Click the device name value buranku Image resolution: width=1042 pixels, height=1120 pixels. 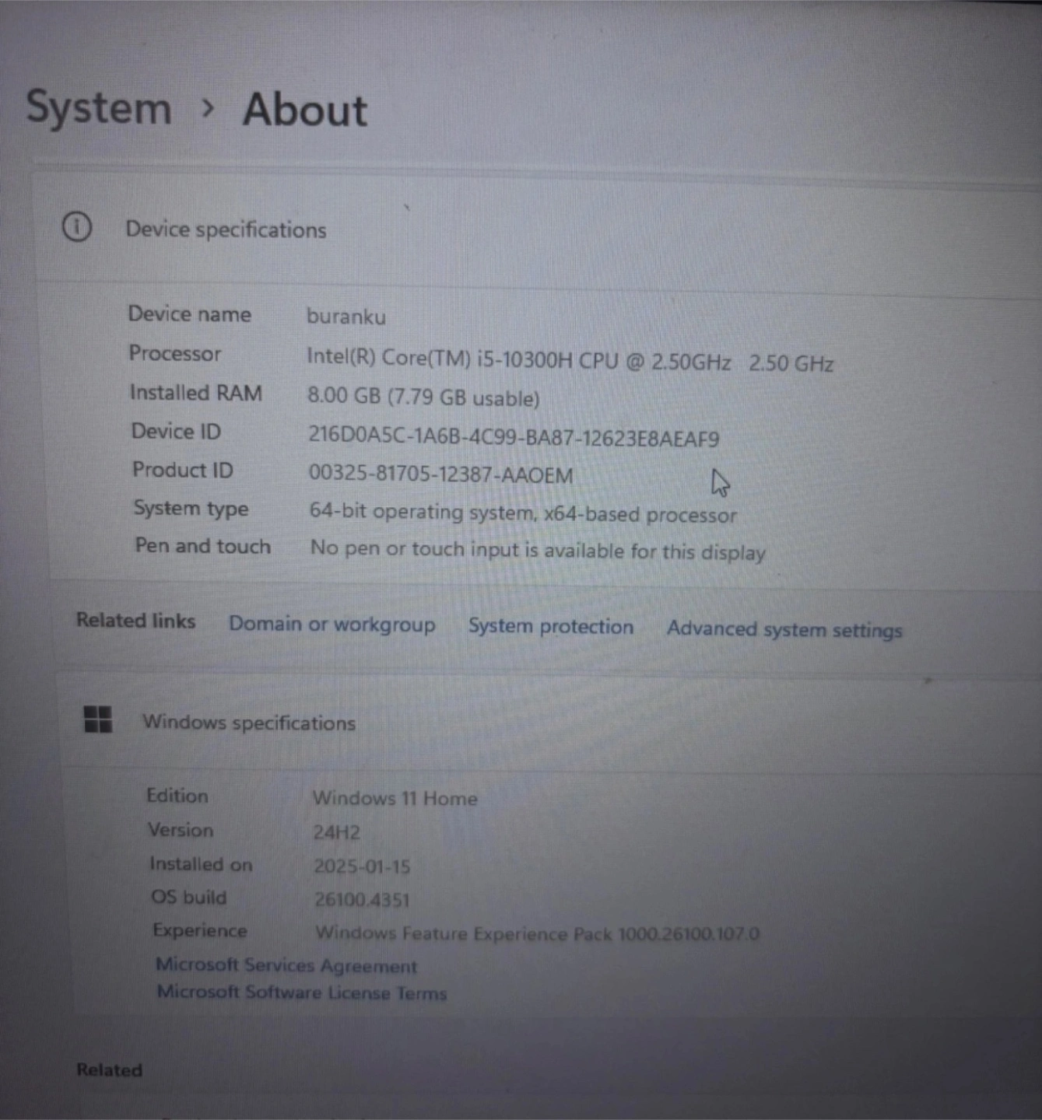click(x=346, y=317)
